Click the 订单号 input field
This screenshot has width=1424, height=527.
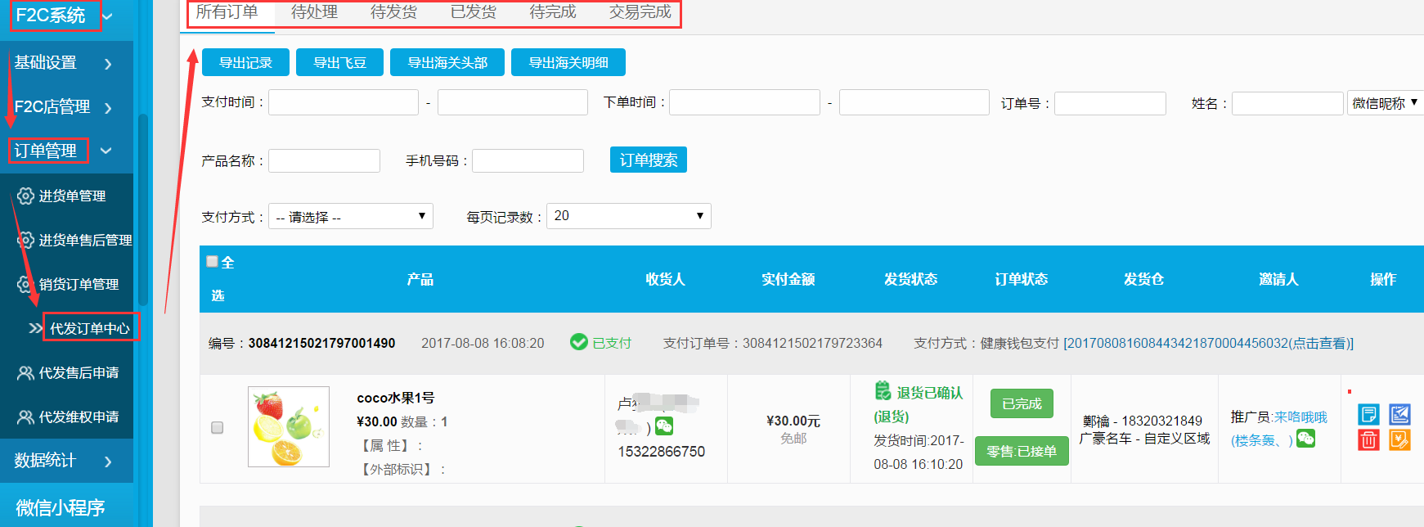coord(1109,104)
